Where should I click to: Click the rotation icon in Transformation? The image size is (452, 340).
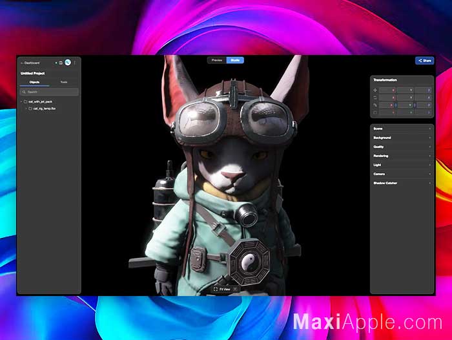click(375, 98)
